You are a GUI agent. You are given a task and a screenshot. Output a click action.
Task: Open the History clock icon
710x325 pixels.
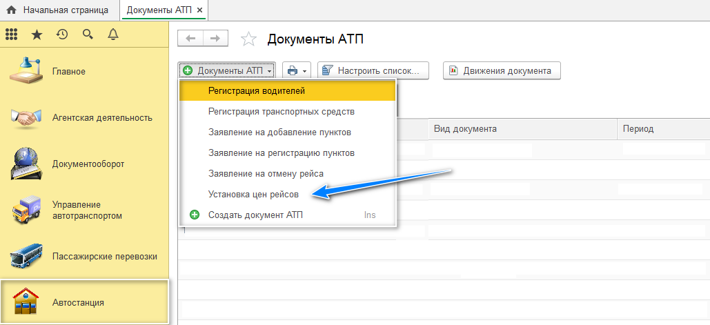[x=62, y=34]
